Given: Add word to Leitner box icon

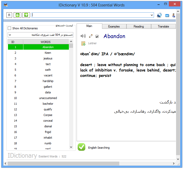Looking at the screenshot, I should click(83, 43).
